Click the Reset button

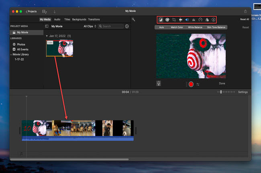click(245, 27)
